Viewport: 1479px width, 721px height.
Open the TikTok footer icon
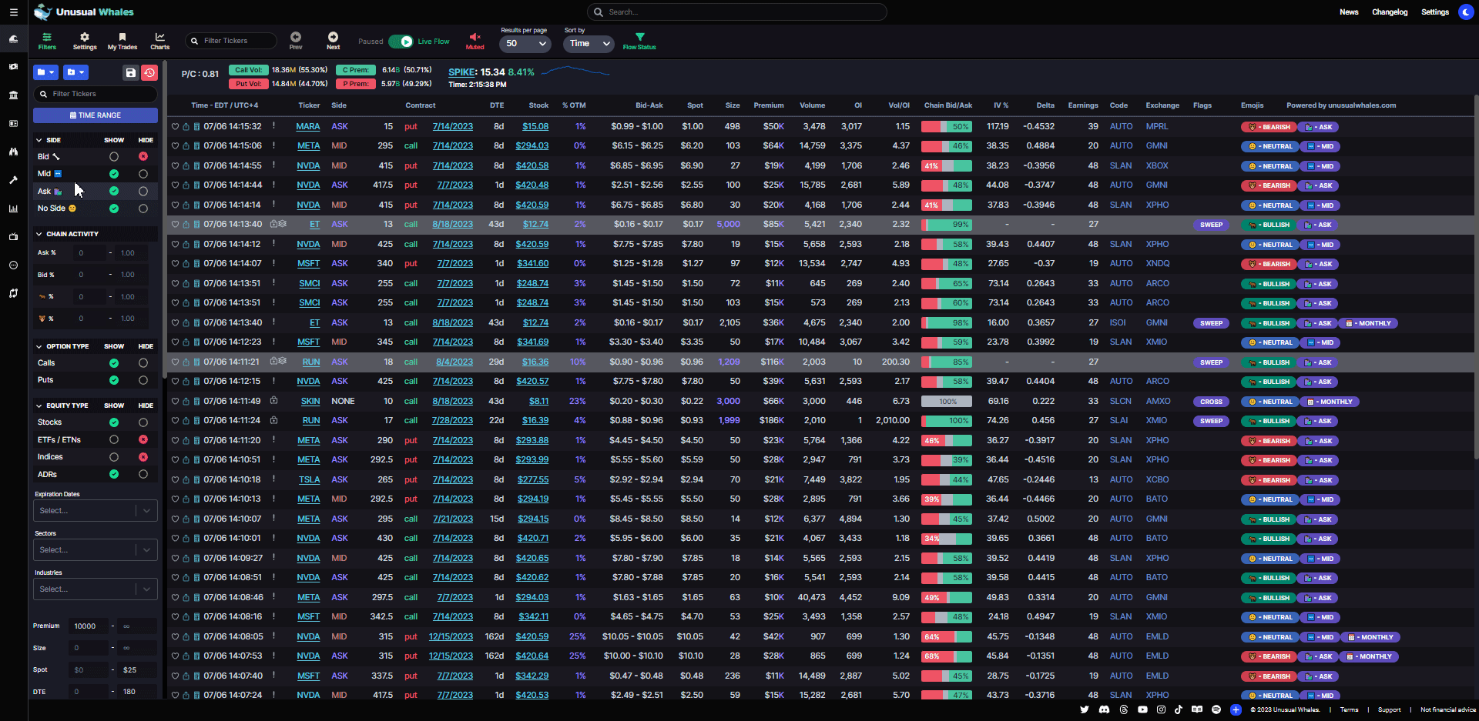click(1179, 709)
